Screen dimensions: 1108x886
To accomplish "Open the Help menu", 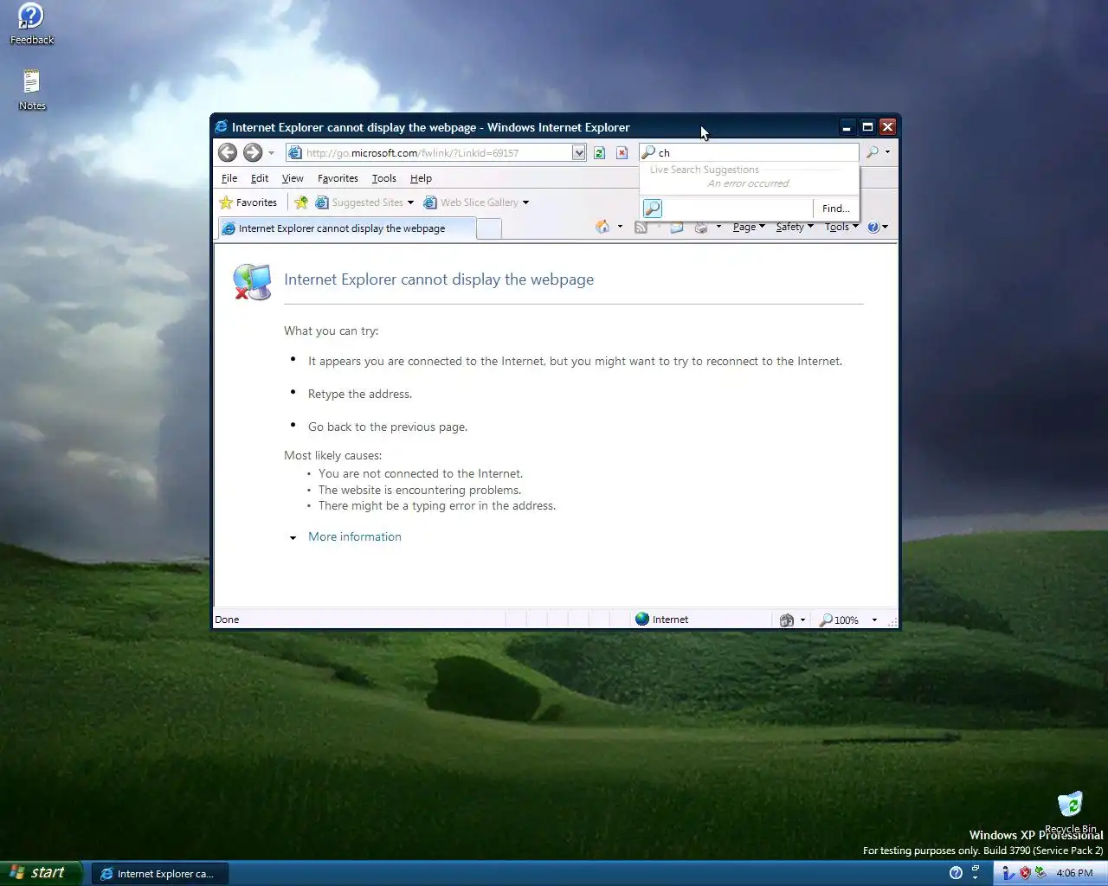I will (421, 178).
